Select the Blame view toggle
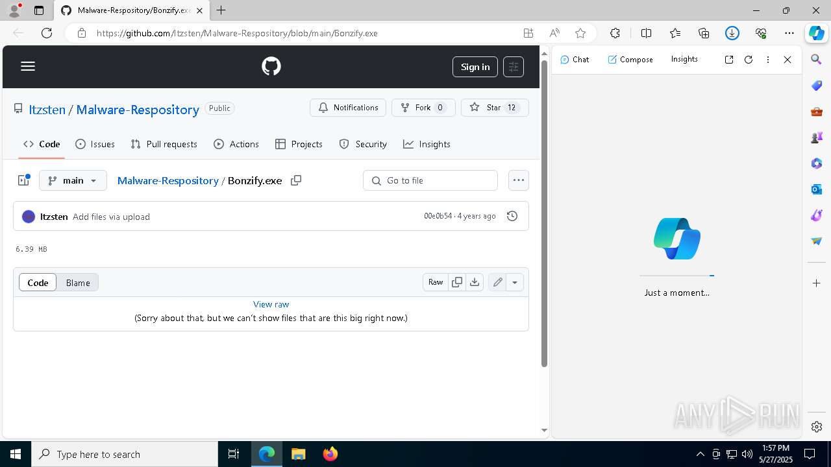831x467 pixels. 78,282
